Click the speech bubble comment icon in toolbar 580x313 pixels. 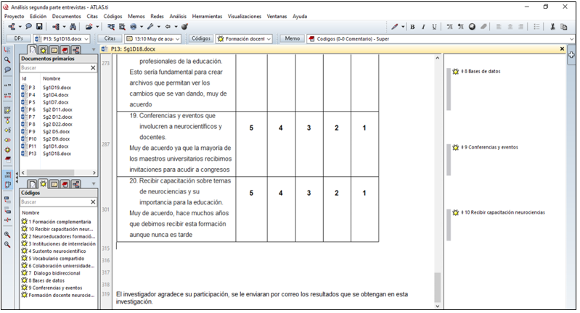click(28, 27)
